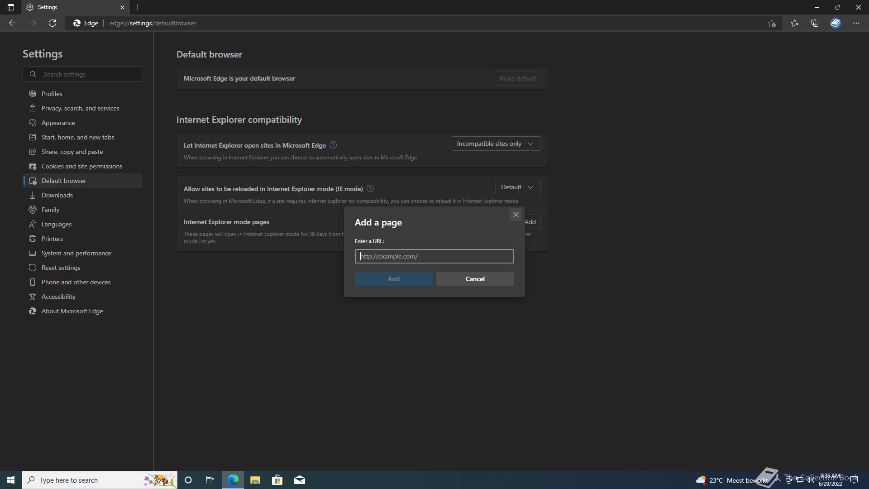This screenshot has height=489, width=869.
Task: Open a new tab with plus icon
Action: click(x=138, y=7)
